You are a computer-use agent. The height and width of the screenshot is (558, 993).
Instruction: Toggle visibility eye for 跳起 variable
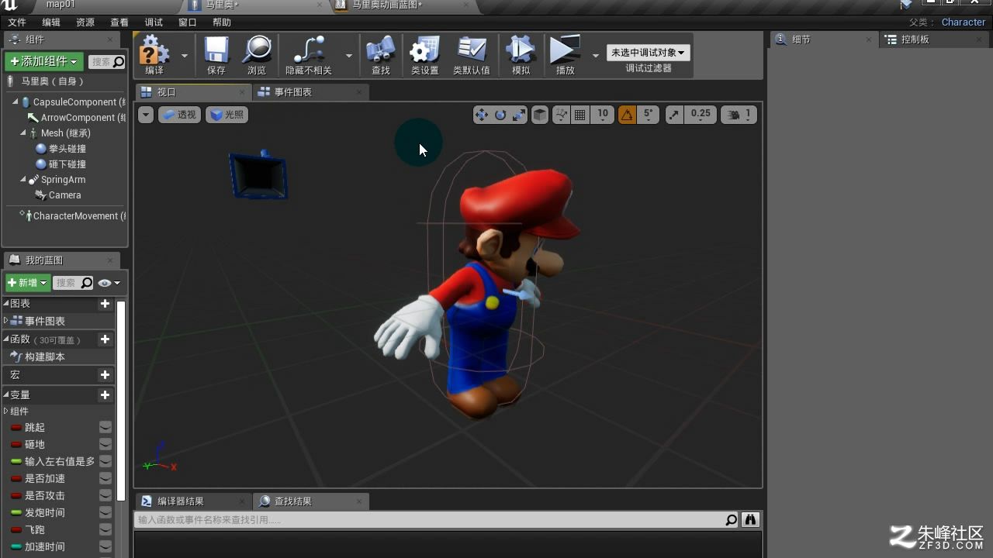[106, 427]
